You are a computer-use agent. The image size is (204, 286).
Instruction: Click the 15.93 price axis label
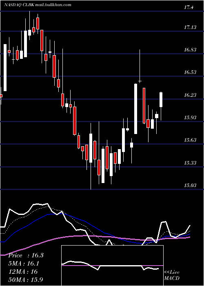pyautogui.click(x=190, y=118)
